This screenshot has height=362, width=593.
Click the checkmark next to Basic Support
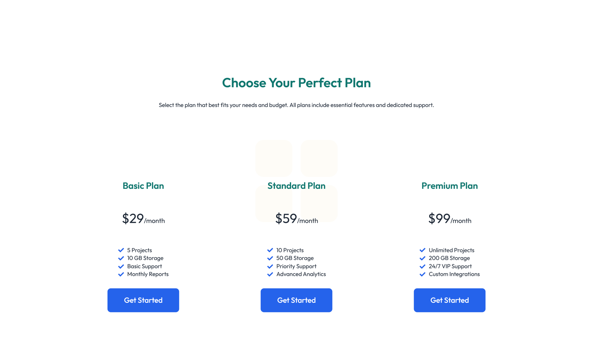pos(121,266)
